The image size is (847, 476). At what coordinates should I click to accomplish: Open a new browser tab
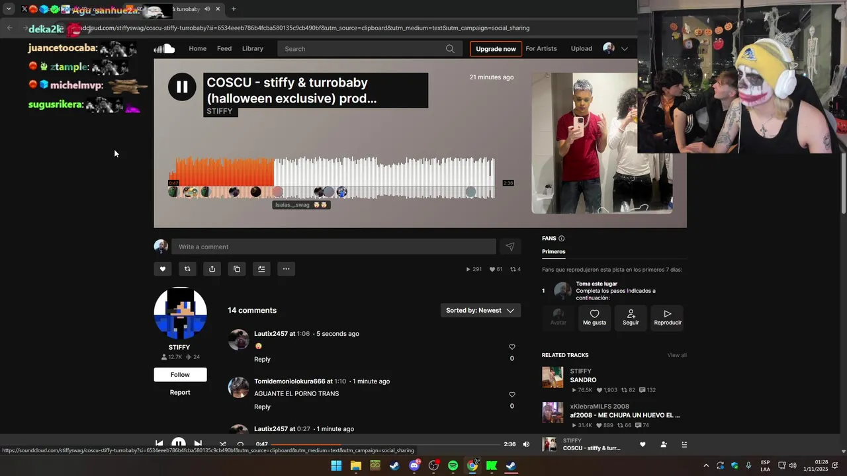[x=234, y=9]
